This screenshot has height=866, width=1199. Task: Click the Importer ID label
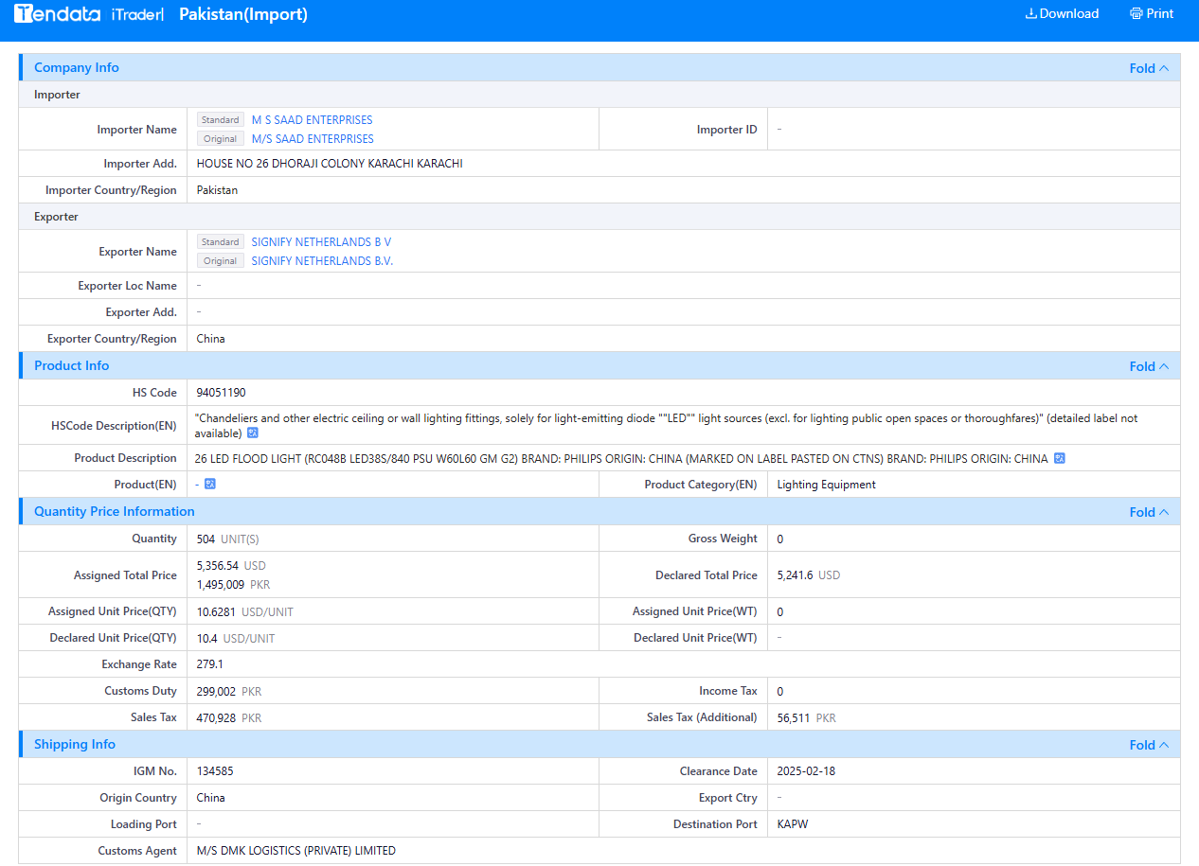point(727,130)
